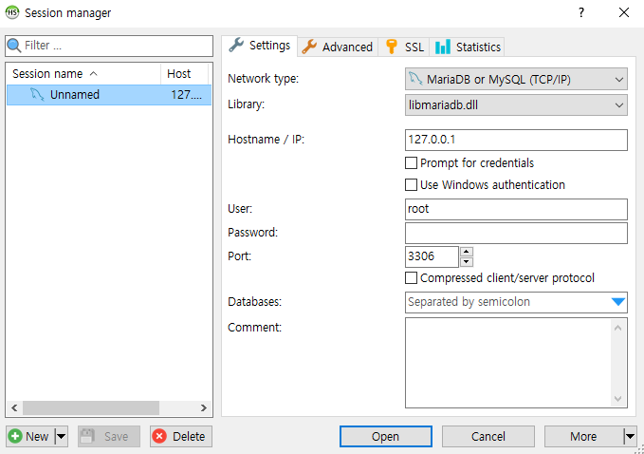Increase Port with up spinner arrow
644x454 pixels.
(x=467, y=252)
